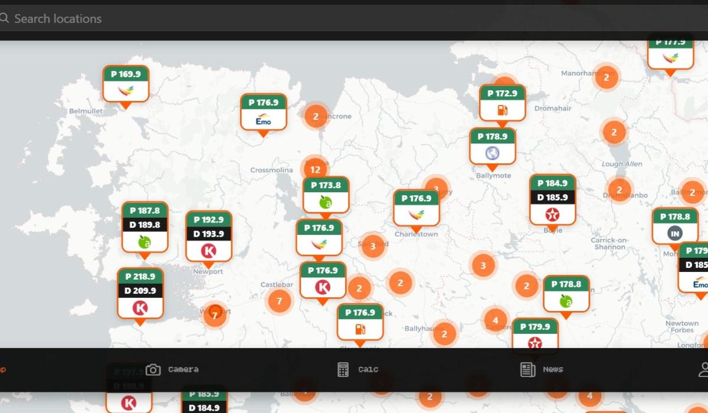Click the Circle K marker showing P 218.9
The image size is (708, 413).
point(140,291)
